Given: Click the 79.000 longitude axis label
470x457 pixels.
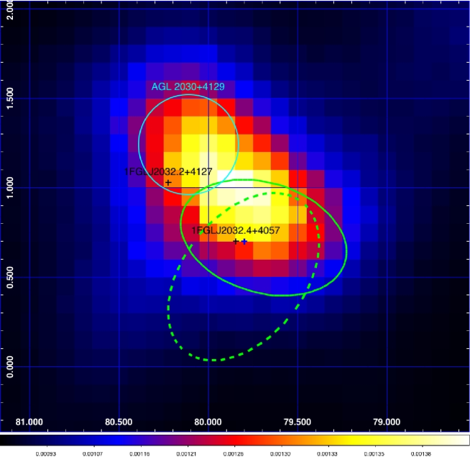Looking at the screenshot, I should (x=387, y=422).
